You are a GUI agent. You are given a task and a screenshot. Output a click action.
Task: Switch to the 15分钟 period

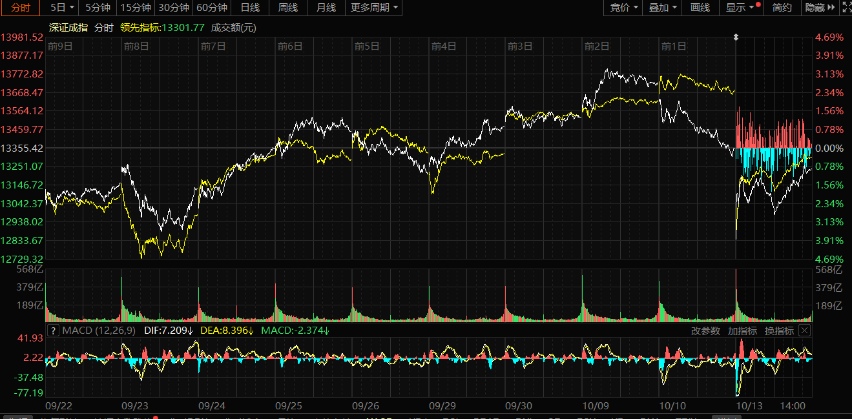pos(136,8)
